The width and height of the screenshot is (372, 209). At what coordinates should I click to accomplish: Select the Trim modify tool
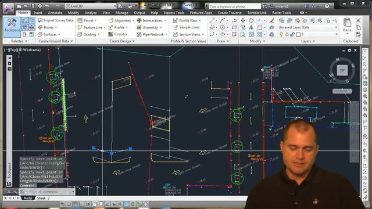coord(260,21)
